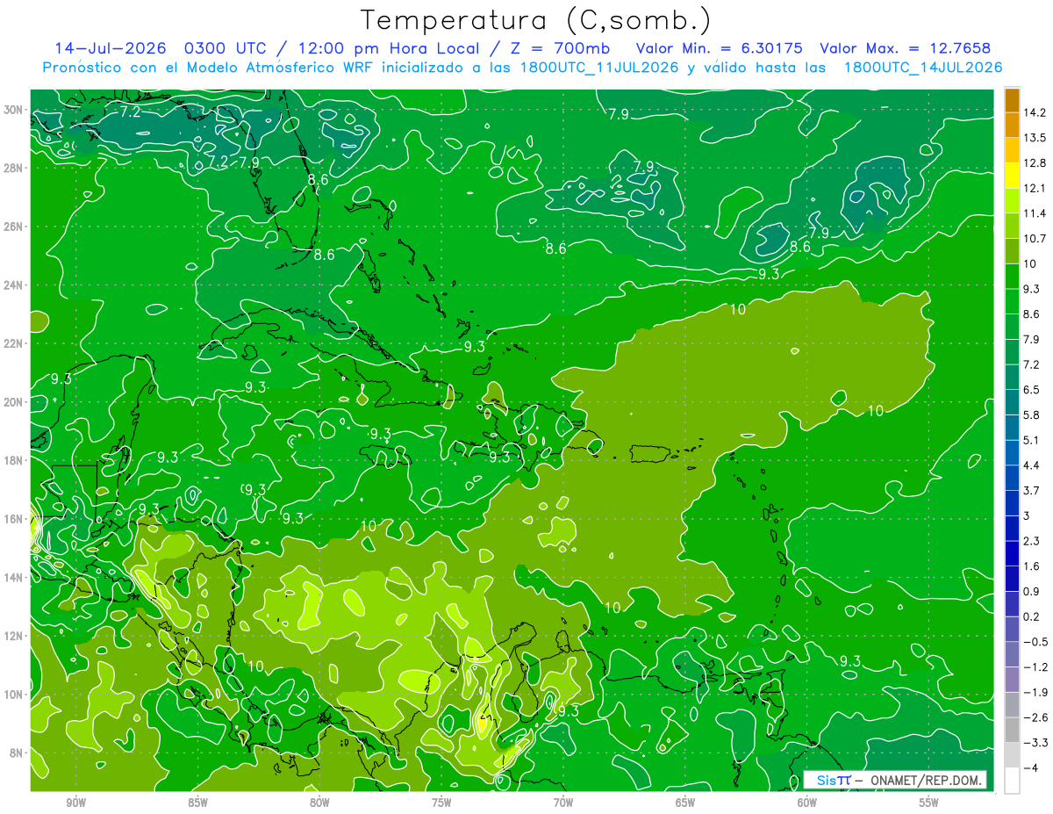Screen dimensions: 1053x814
Task: Click legend value -0.5 on color bar
Action: tap(1036, 642)
